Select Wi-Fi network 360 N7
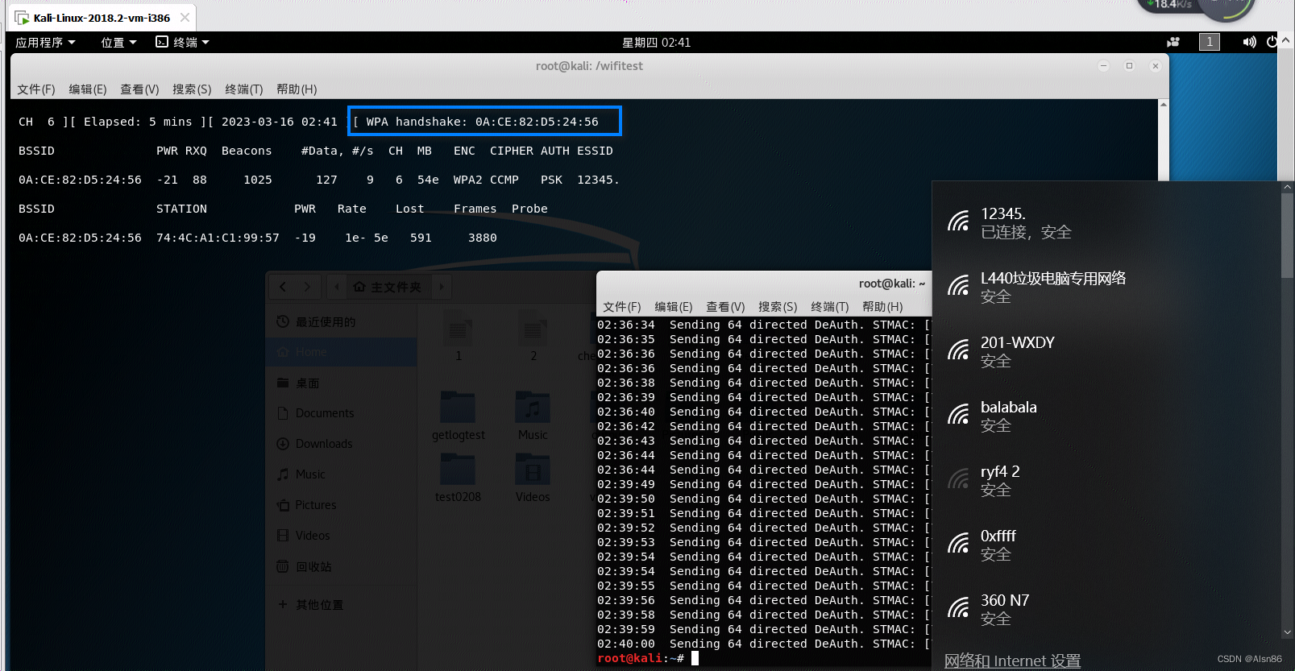Screen dimensions: 1295x671 pos(1106,609)
